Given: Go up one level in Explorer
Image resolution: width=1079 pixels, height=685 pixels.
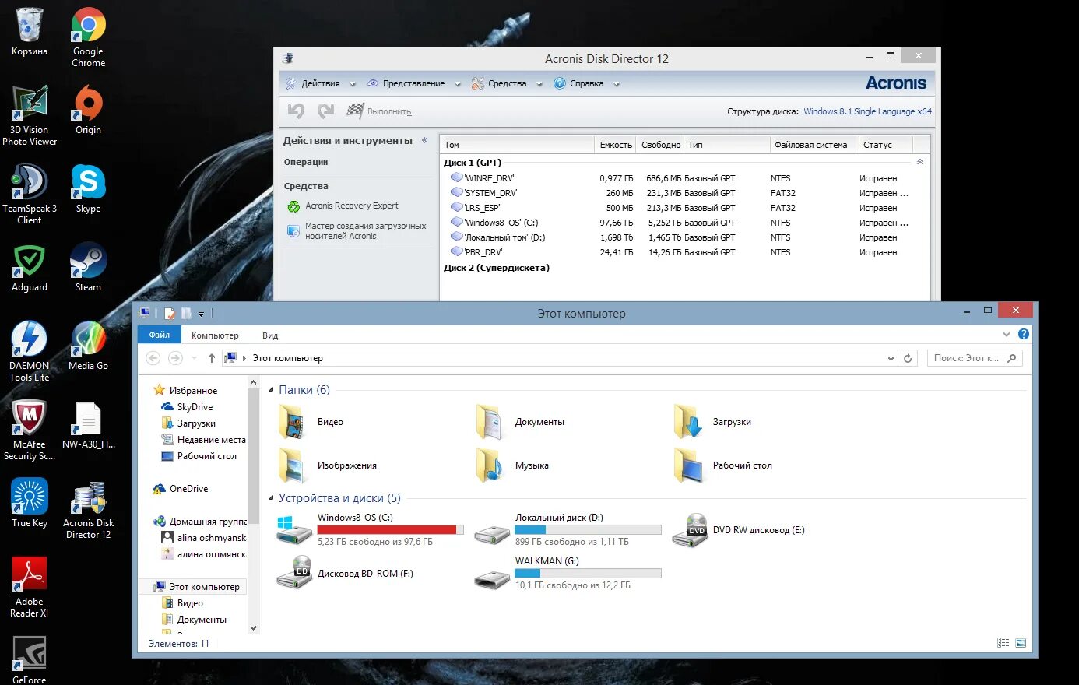Looking at the screenshot, I should 212,358.
